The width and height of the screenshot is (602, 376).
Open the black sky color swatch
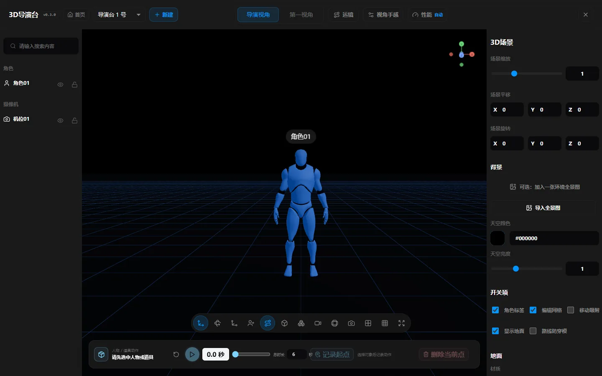(497, 238)
